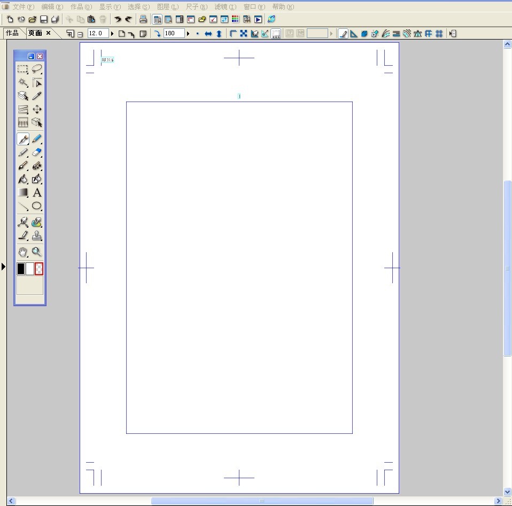Open the 滤镜 (Filter) menu
The width and height of the screenshot is (512, 506).
pos(226,7)
